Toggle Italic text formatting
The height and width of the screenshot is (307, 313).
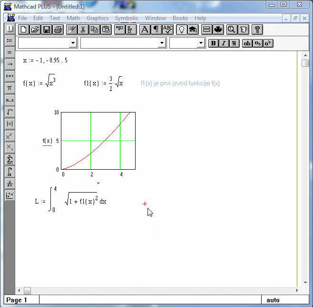(x=224, y=43)
